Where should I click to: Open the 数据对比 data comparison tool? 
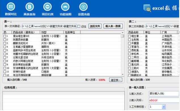coord(11,7)
